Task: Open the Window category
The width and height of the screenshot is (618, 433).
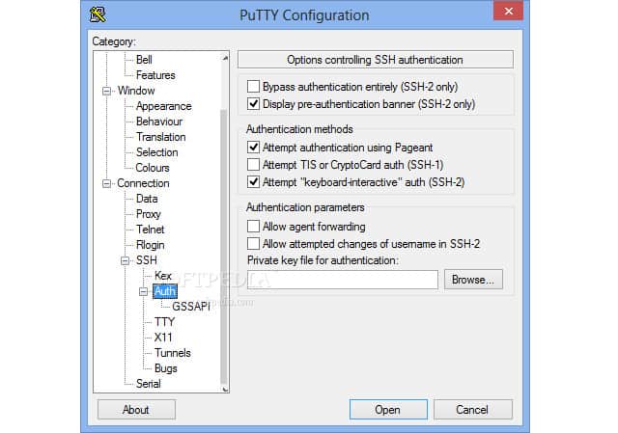Action: 136,91
